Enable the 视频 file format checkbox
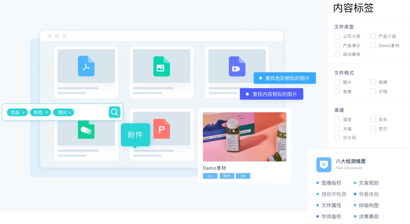This screenshot has width=410, height=224. pyautogui.click(x=373, y=82)
